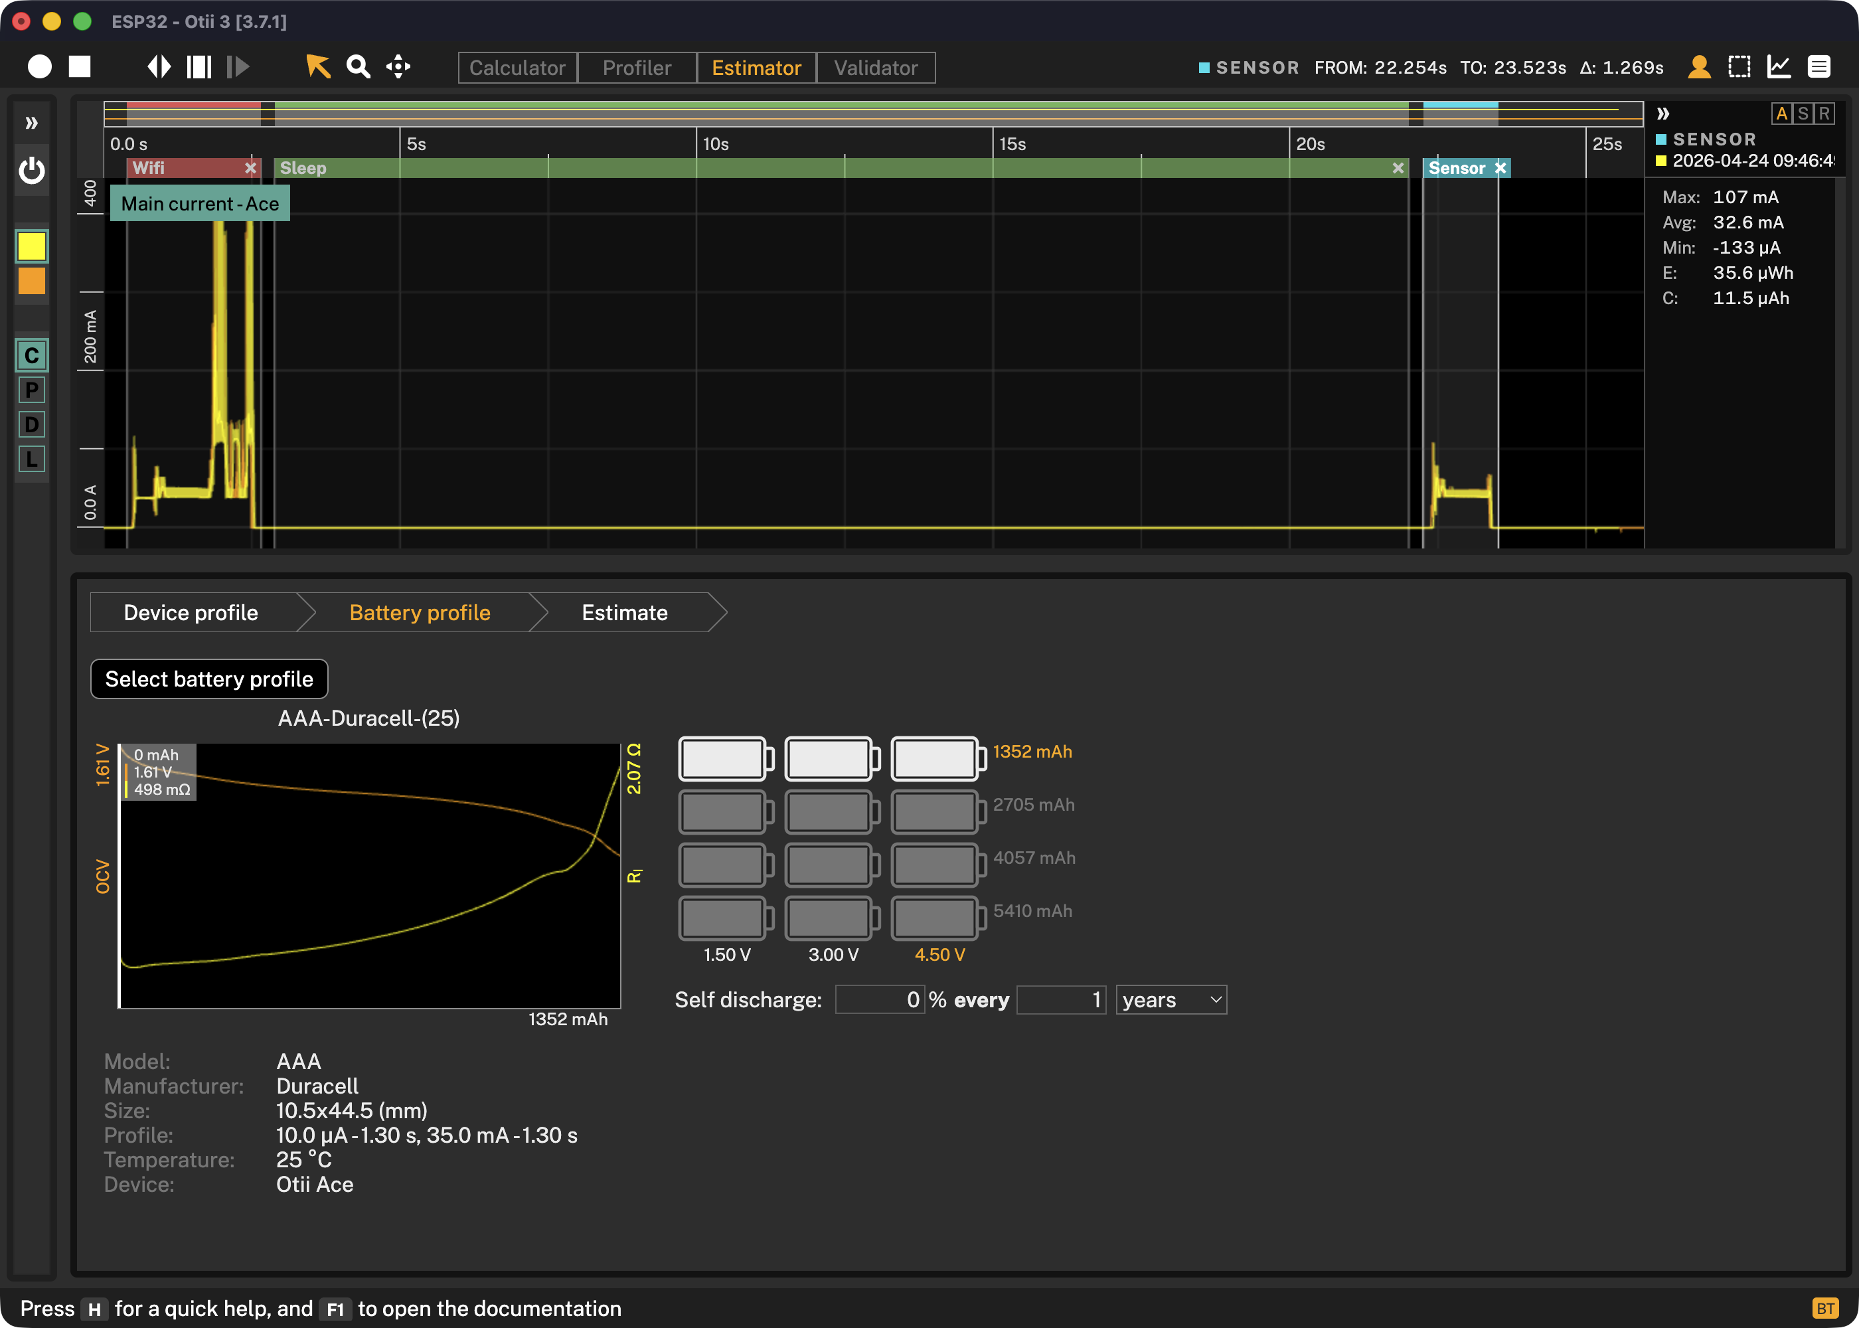Viewport: 1859px width, 1328px height.
Task: Click the battery OCV discharge curve chart
Action: tap(370, 876)
